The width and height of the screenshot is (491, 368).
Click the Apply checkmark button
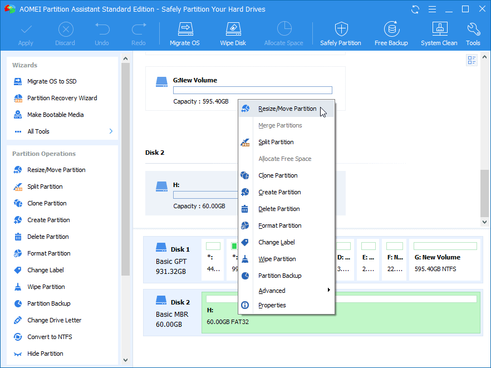(x=26, y=34)
